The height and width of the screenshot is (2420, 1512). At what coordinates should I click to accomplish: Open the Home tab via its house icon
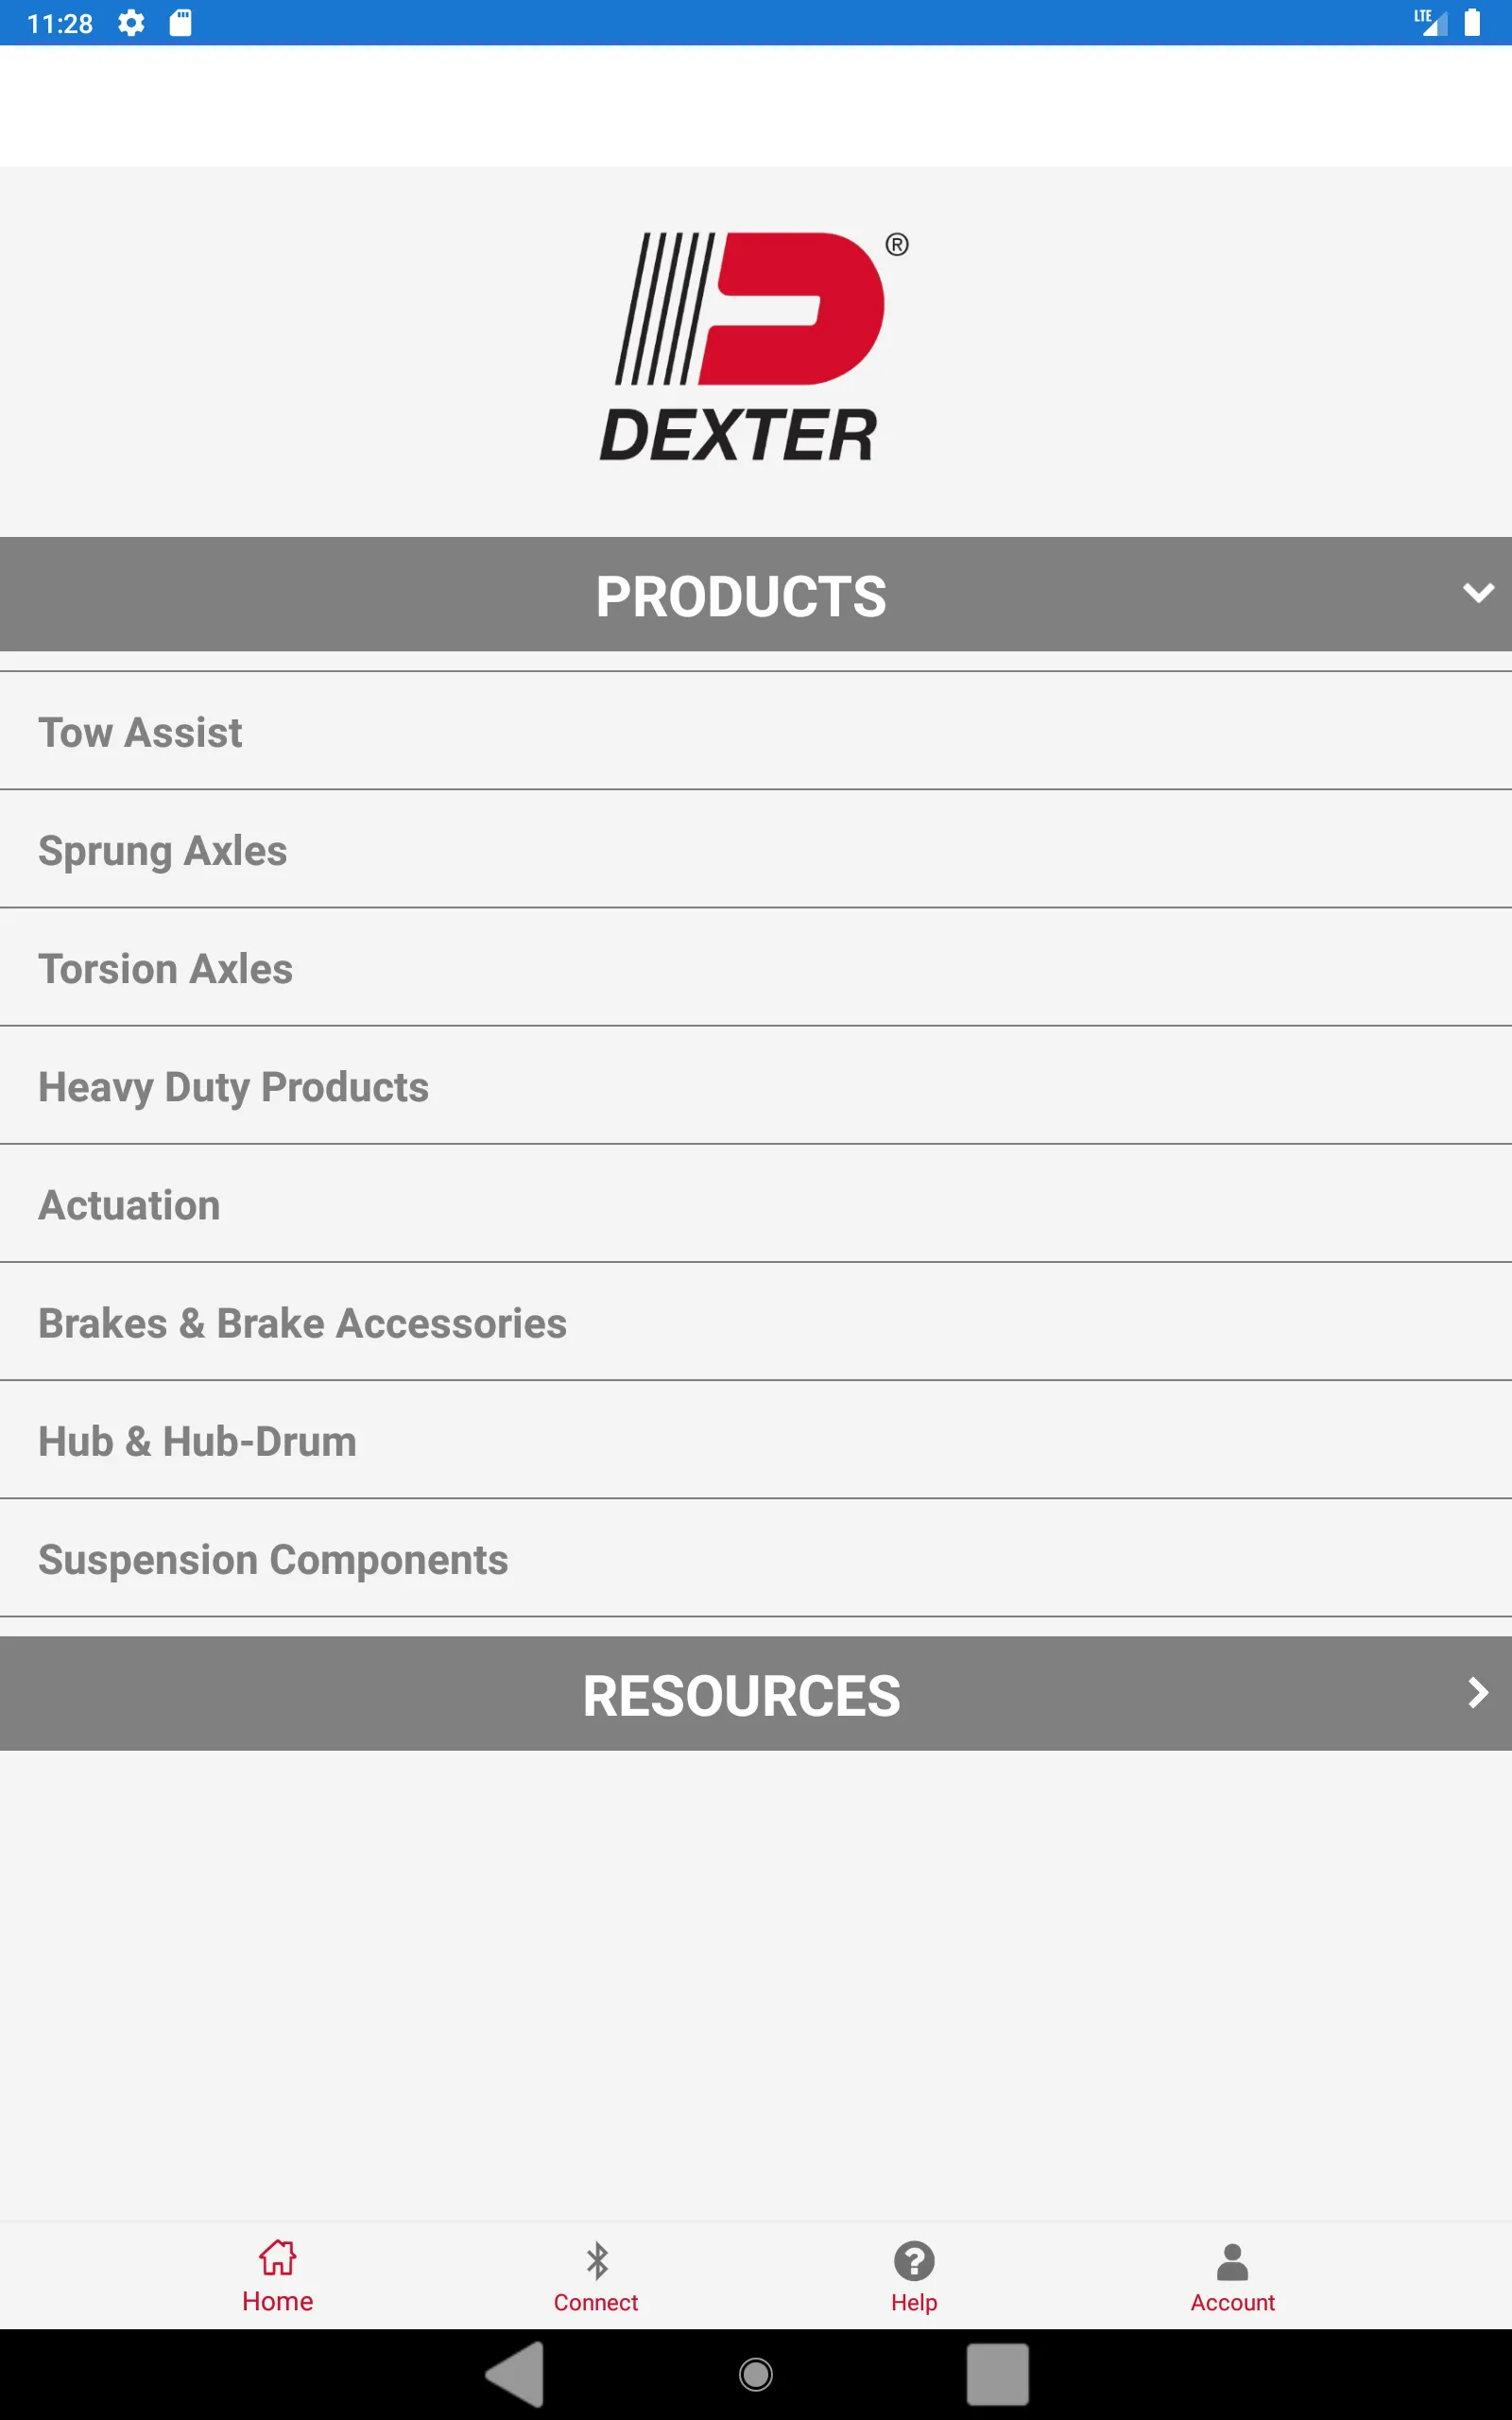point(276,2261)
